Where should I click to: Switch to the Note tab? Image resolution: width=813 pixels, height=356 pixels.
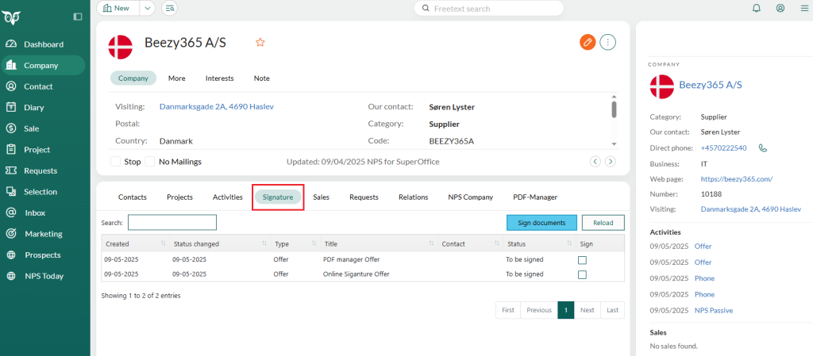pos(262,78)
